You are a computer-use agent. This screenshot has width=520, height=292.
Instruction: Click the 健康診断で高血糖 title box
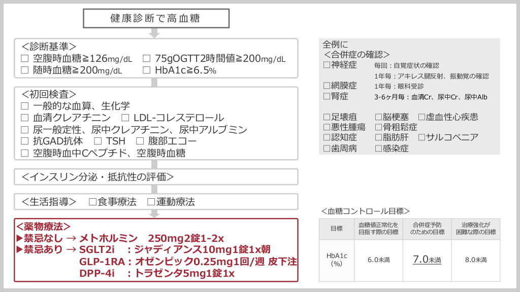[154, 19]
